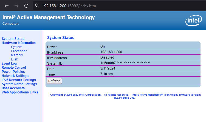Viewport: 206px width, 122px height.
Task: Click the Time value 7:18 am
Action: tap(106, 74)
